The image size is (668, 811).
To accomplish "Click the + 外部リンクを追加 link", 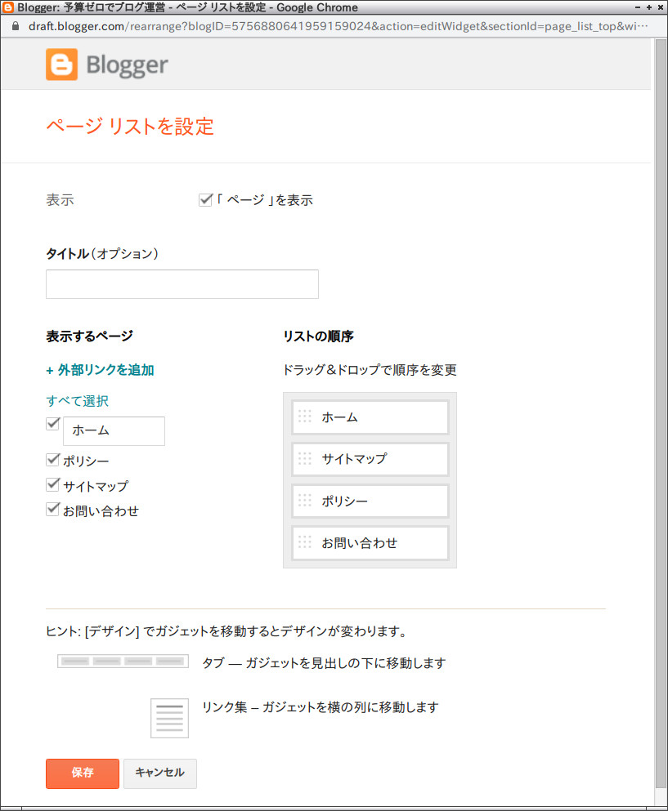I will tap(100, 370).
